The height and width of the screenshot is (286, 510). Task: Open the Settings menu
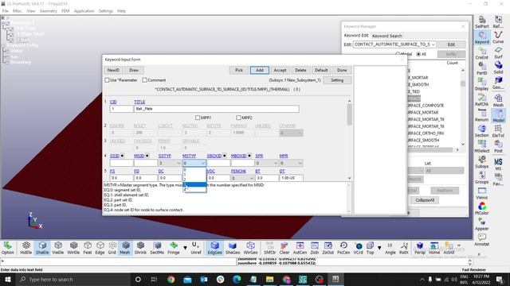106,11
